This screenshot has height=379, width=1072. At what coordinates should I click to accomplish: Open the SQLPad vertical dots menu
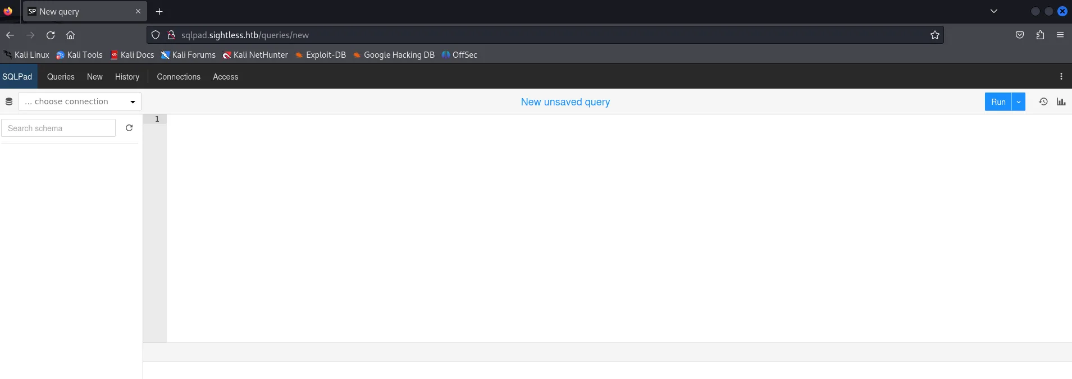pyautogui.click(x=1061, y=76)
